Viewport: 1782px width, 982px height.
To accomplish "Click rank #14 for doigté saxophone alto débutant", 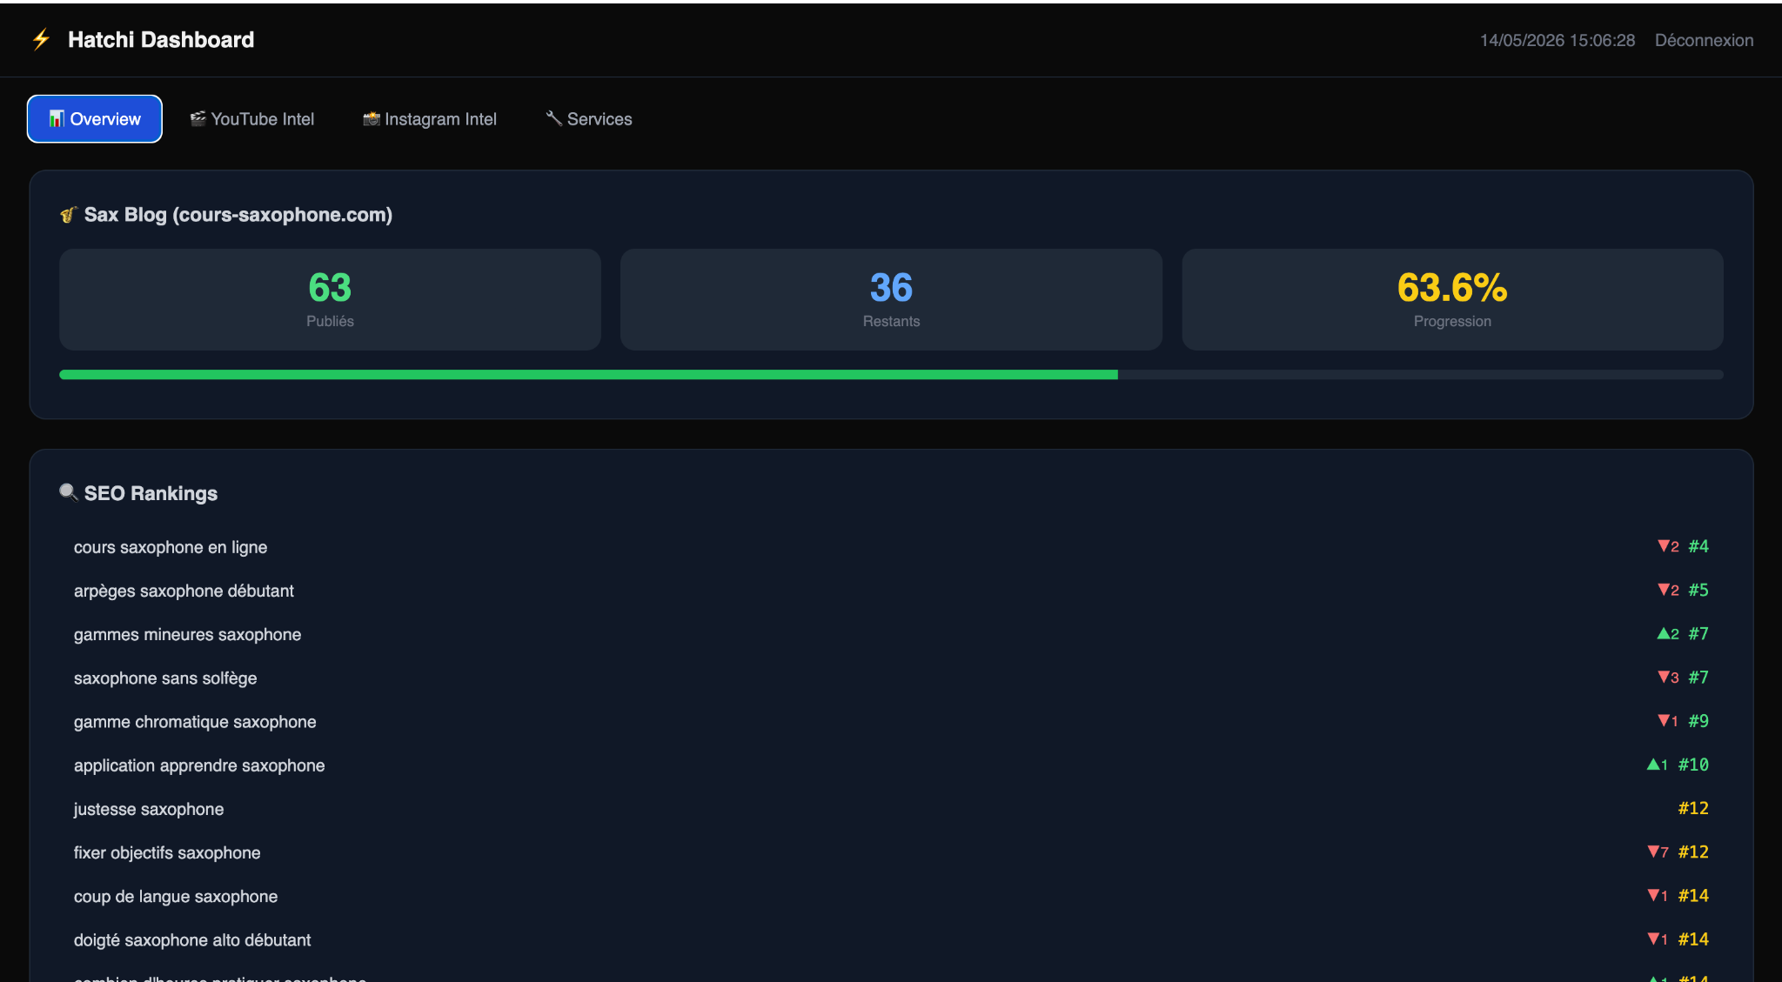I will [1693, 939].
